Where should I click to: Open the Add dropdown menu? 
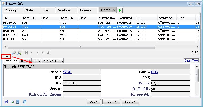(94, 102)
